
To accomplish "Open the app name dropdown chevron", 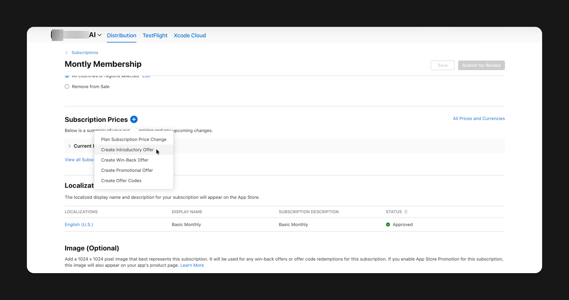I will (100, 35).
